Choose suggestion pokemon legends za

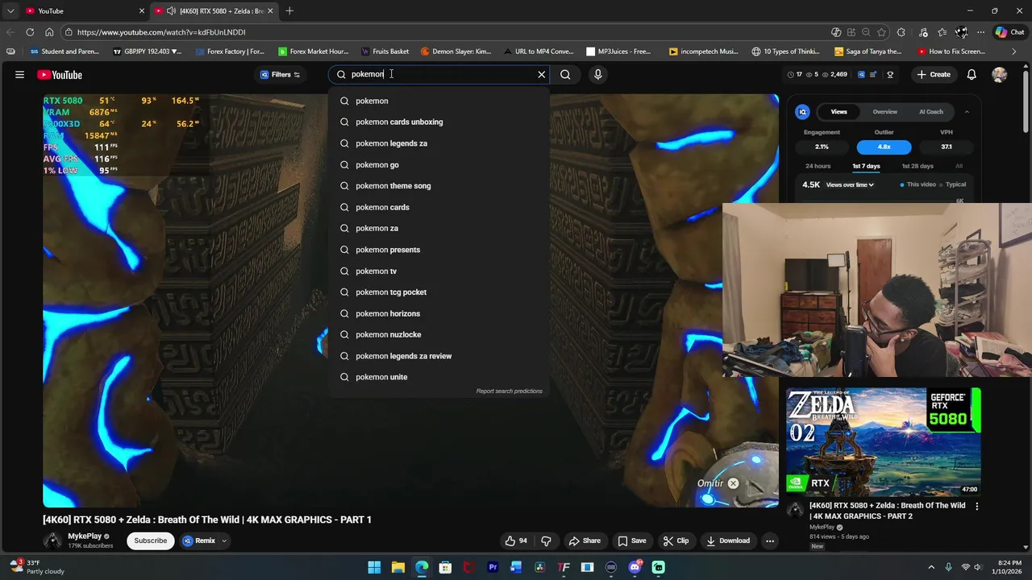click(439, 143)
